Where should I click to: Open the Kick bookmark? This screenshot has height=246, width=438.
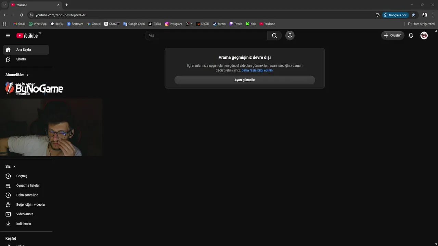pyautogui.click(x=251, y=24)
